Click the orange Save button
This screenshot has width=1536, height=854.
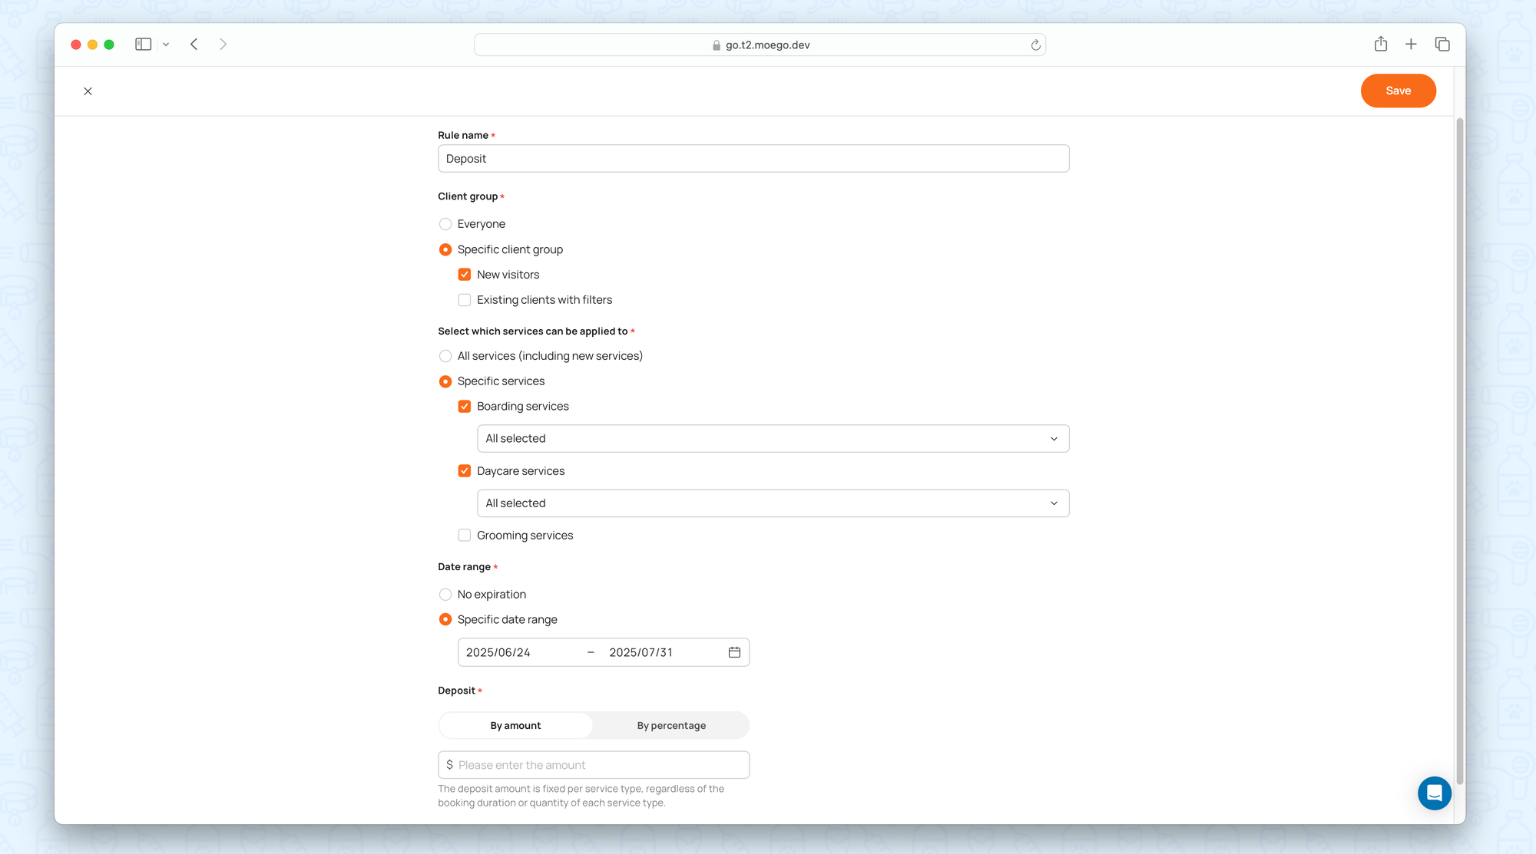coord(1398,91)
